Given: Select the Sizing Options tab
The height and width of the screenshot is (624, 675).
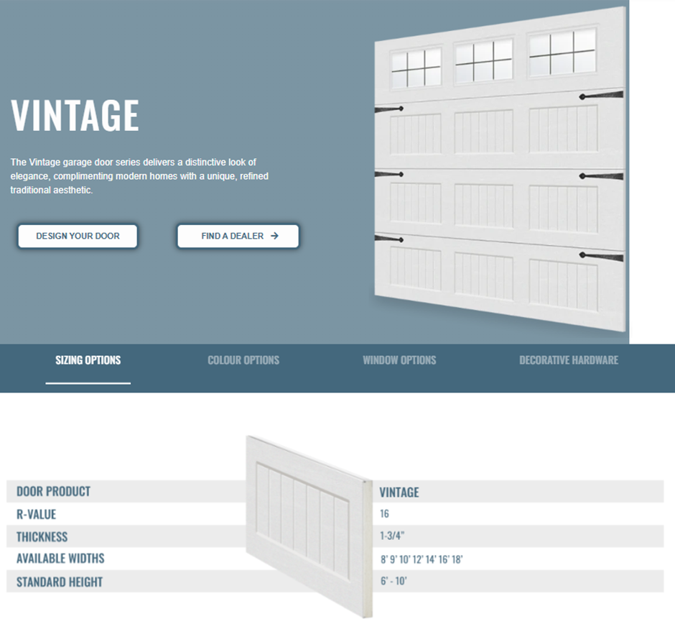Looking at the screenshot, I should 88,360.
